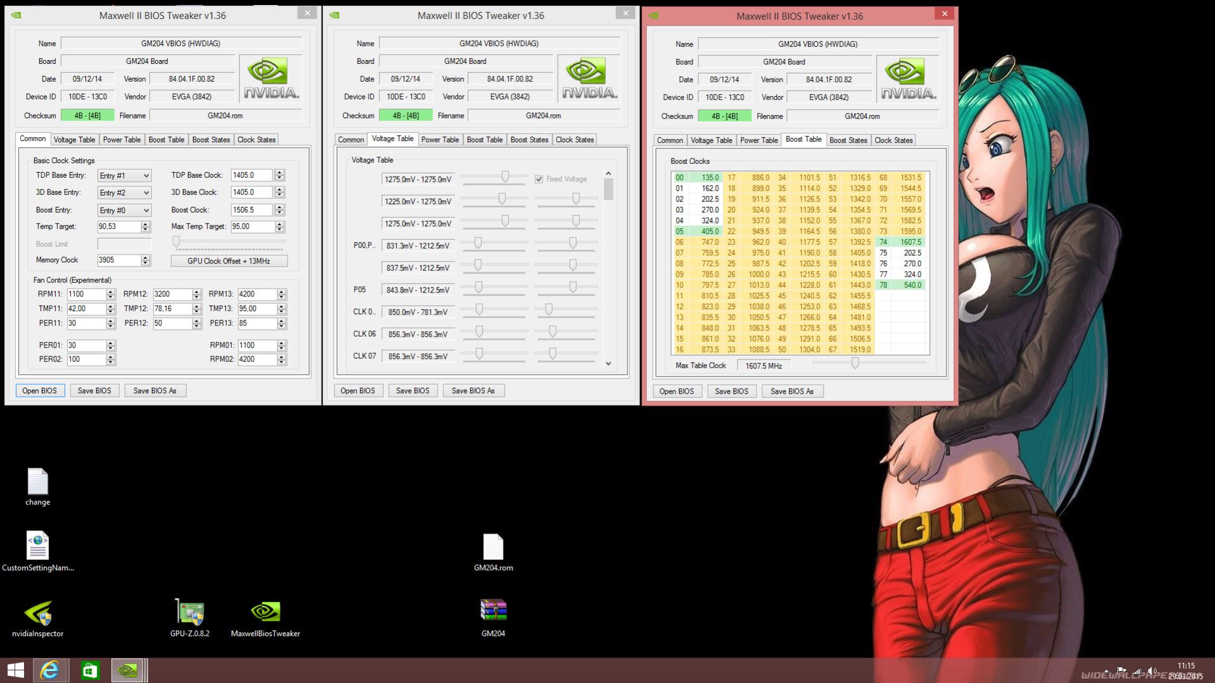Image resolution: width=1215 pixels, height=683 pixels.
Task: Open the Windows Start button
Action: [x=15, y=670]
